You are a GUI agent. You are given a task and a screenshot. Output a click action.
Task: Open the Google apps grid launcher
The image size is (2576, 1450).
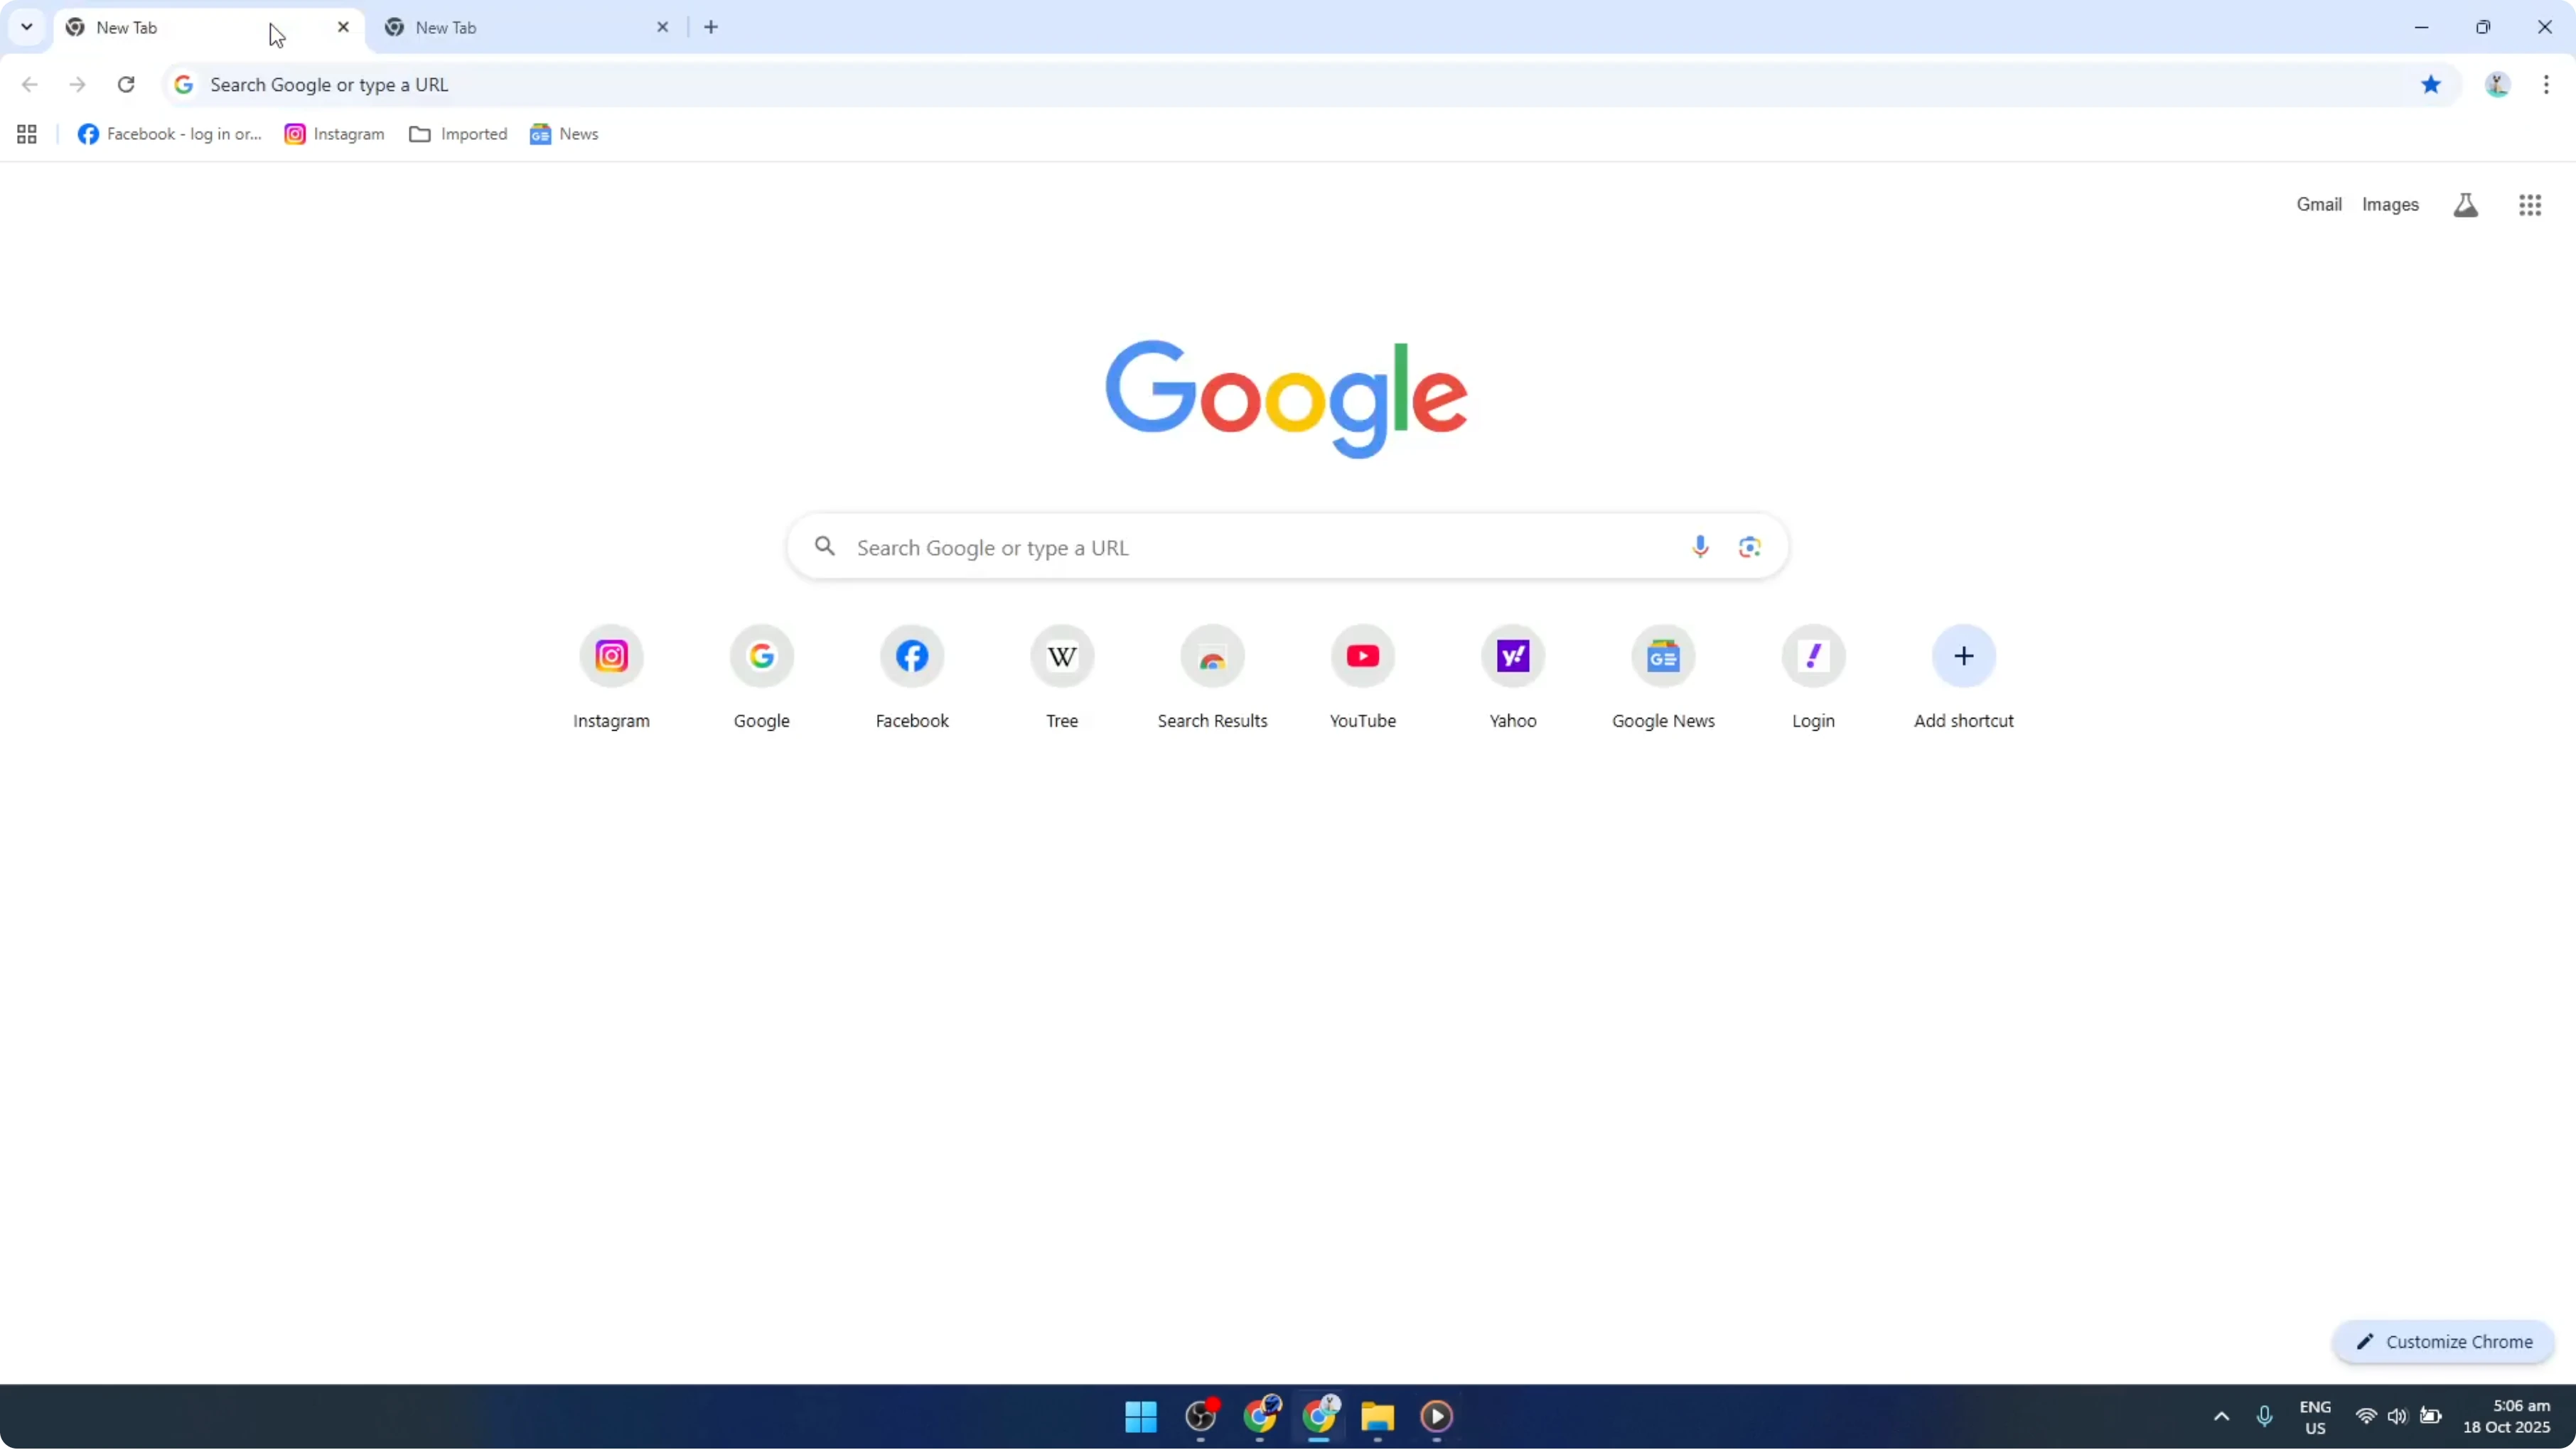pyautogui.click(x=2530, y=205)
